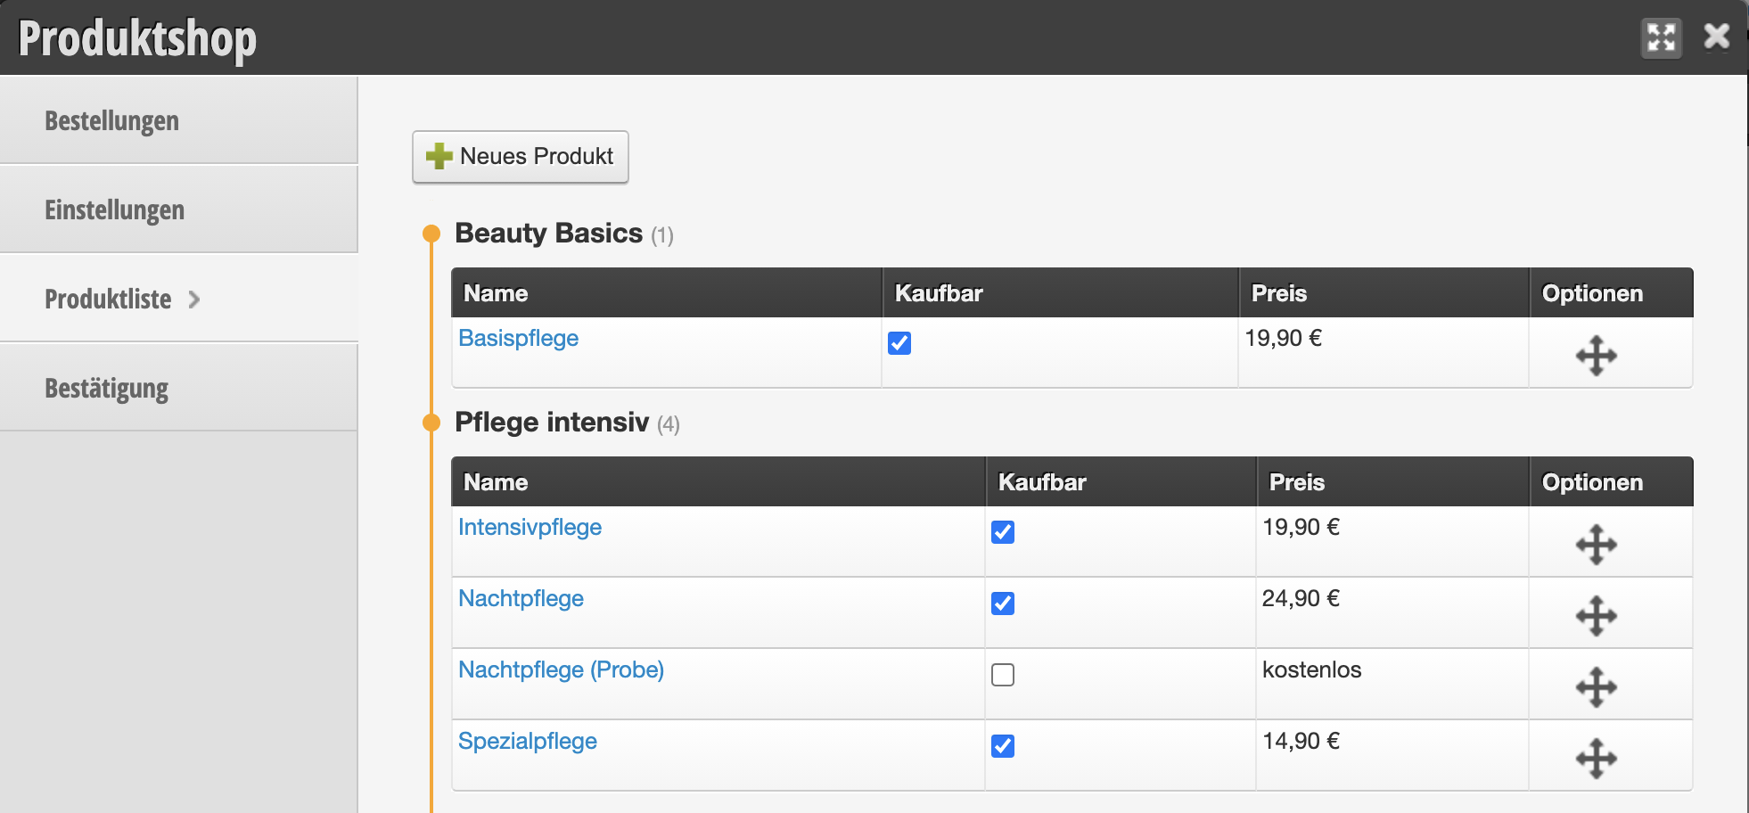Toggle fullscreen with the expand icon
The image size is (1749, 813).
tap(1662, 38)
